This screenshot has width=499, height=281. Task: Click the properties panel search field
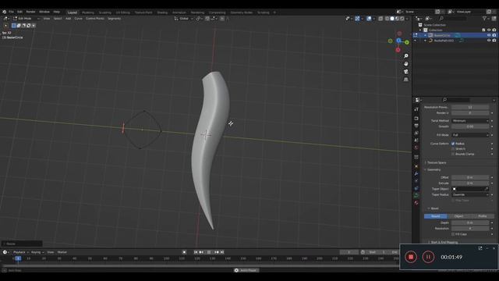click(457, 100)
